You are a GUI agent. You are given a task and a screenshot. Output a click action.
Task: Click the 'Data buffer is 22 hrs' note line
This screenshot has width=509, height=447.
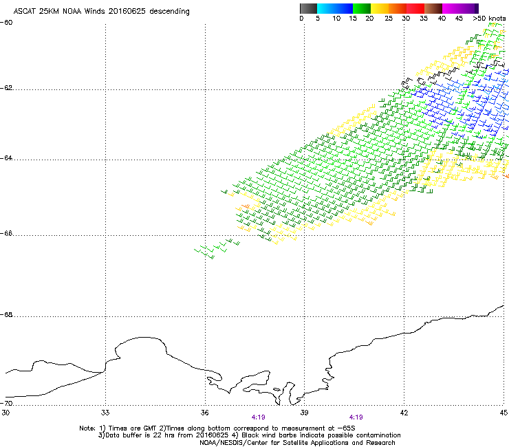[x=249, y=435]
